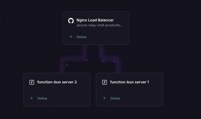Click purple traffic dots on right connector
The height and width of the screenshot is (119, 201).
point(104,61)
